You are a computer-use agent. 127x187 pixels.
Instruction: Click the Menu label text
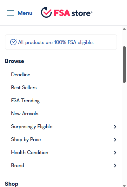click(x=25, y=13)
